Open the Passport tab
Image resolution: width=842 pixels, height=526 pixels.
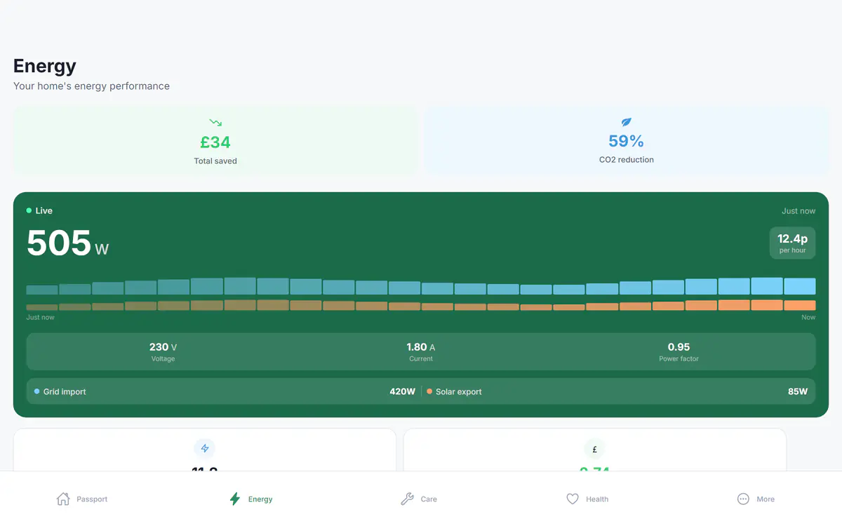click(x=82, y=499)
